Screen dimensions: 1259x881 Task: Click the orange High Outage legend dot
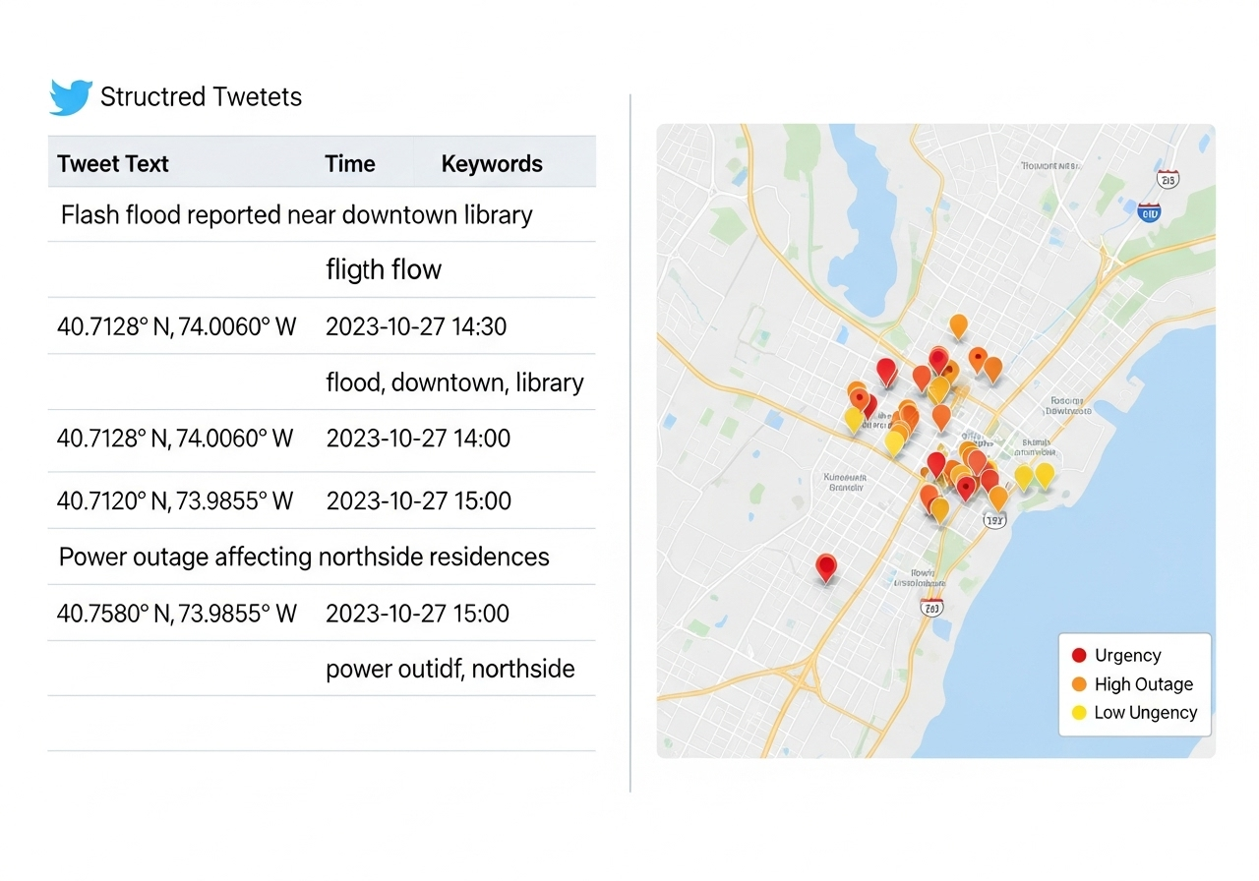(1079, 684)
